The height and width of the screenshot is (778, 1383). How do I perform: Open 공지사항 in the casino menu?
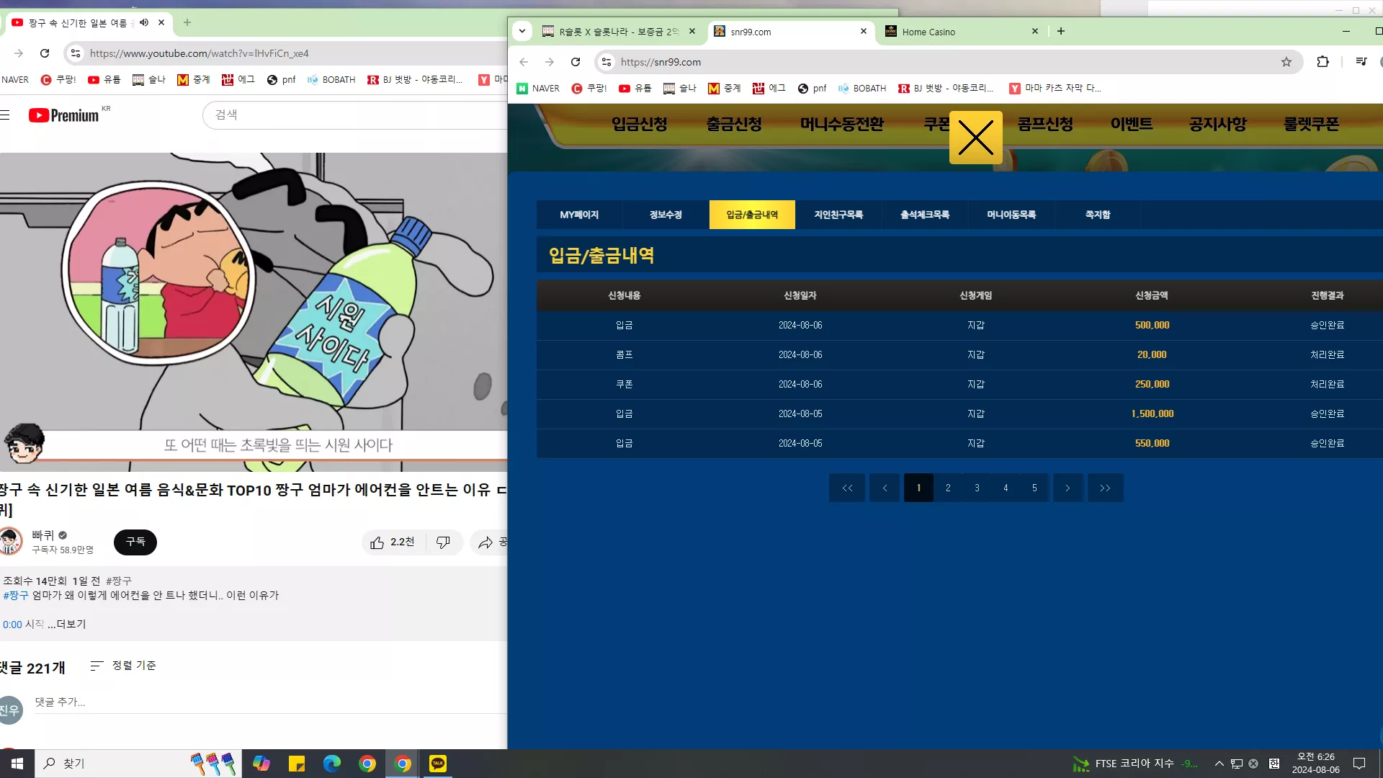coord(1218,124)
